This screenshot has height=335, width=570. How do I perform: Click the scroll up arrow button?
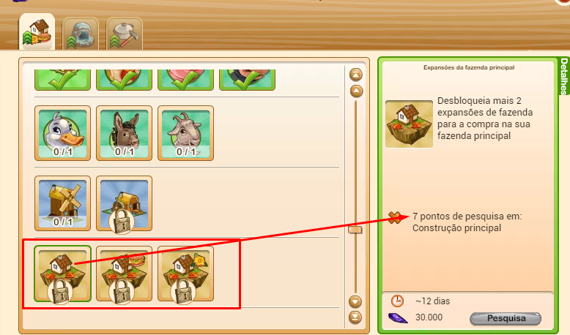pos(356,91)
